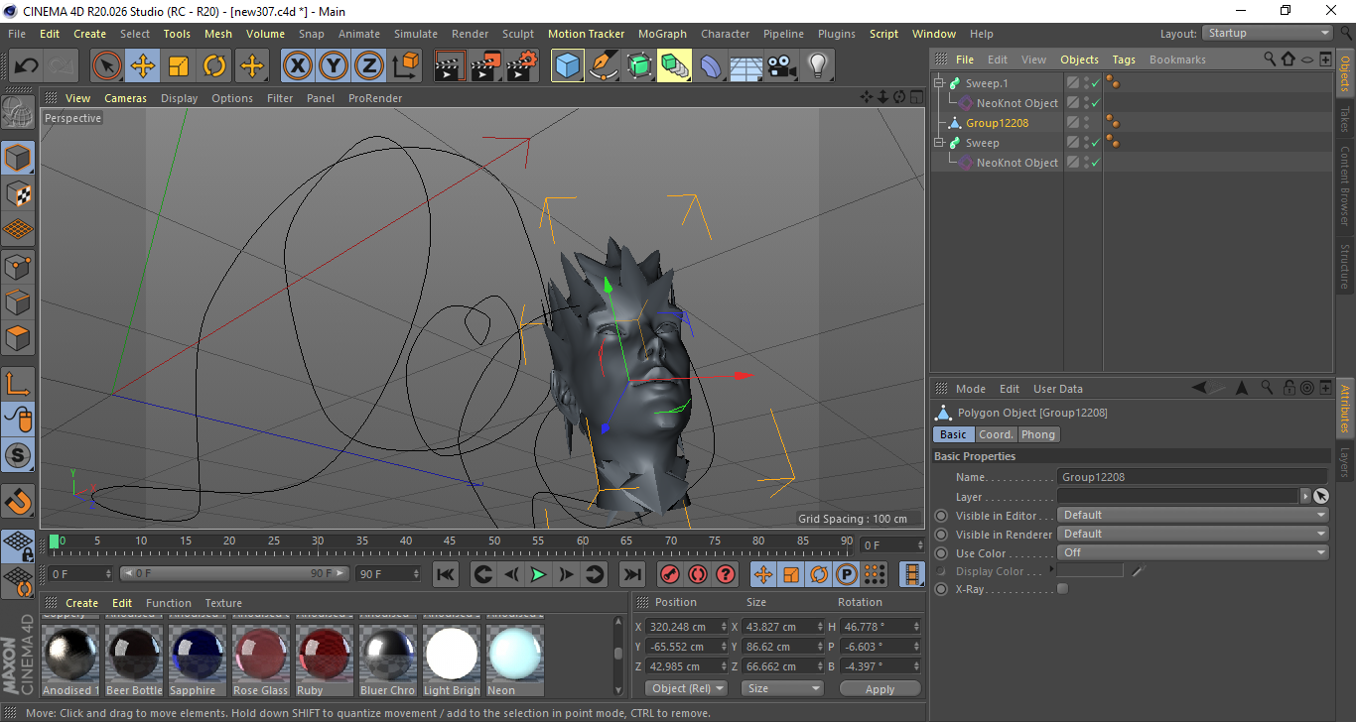Open the Simulate menu

coord(415,34)
